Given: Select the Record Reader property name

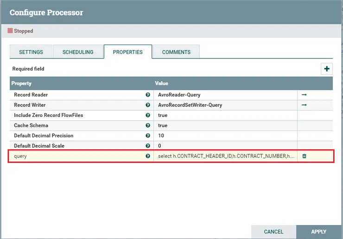Looking at the screenshot, I should (x=31, y=95).
